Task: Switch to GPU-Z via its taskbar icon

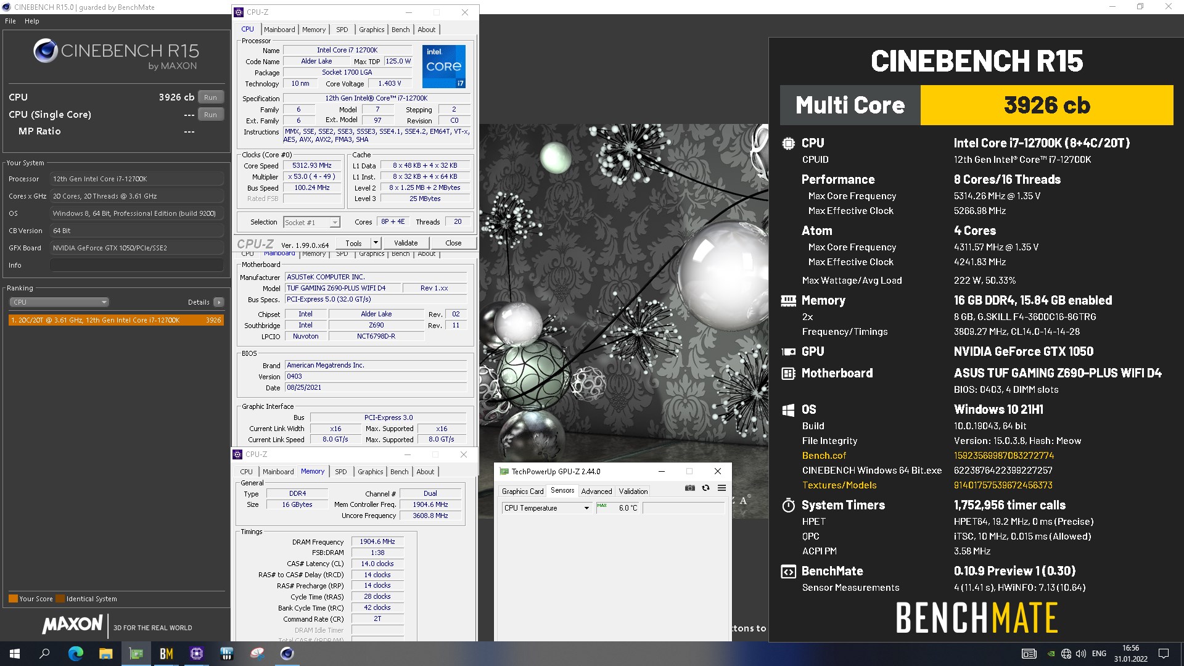Action: (x=136, y=654)
